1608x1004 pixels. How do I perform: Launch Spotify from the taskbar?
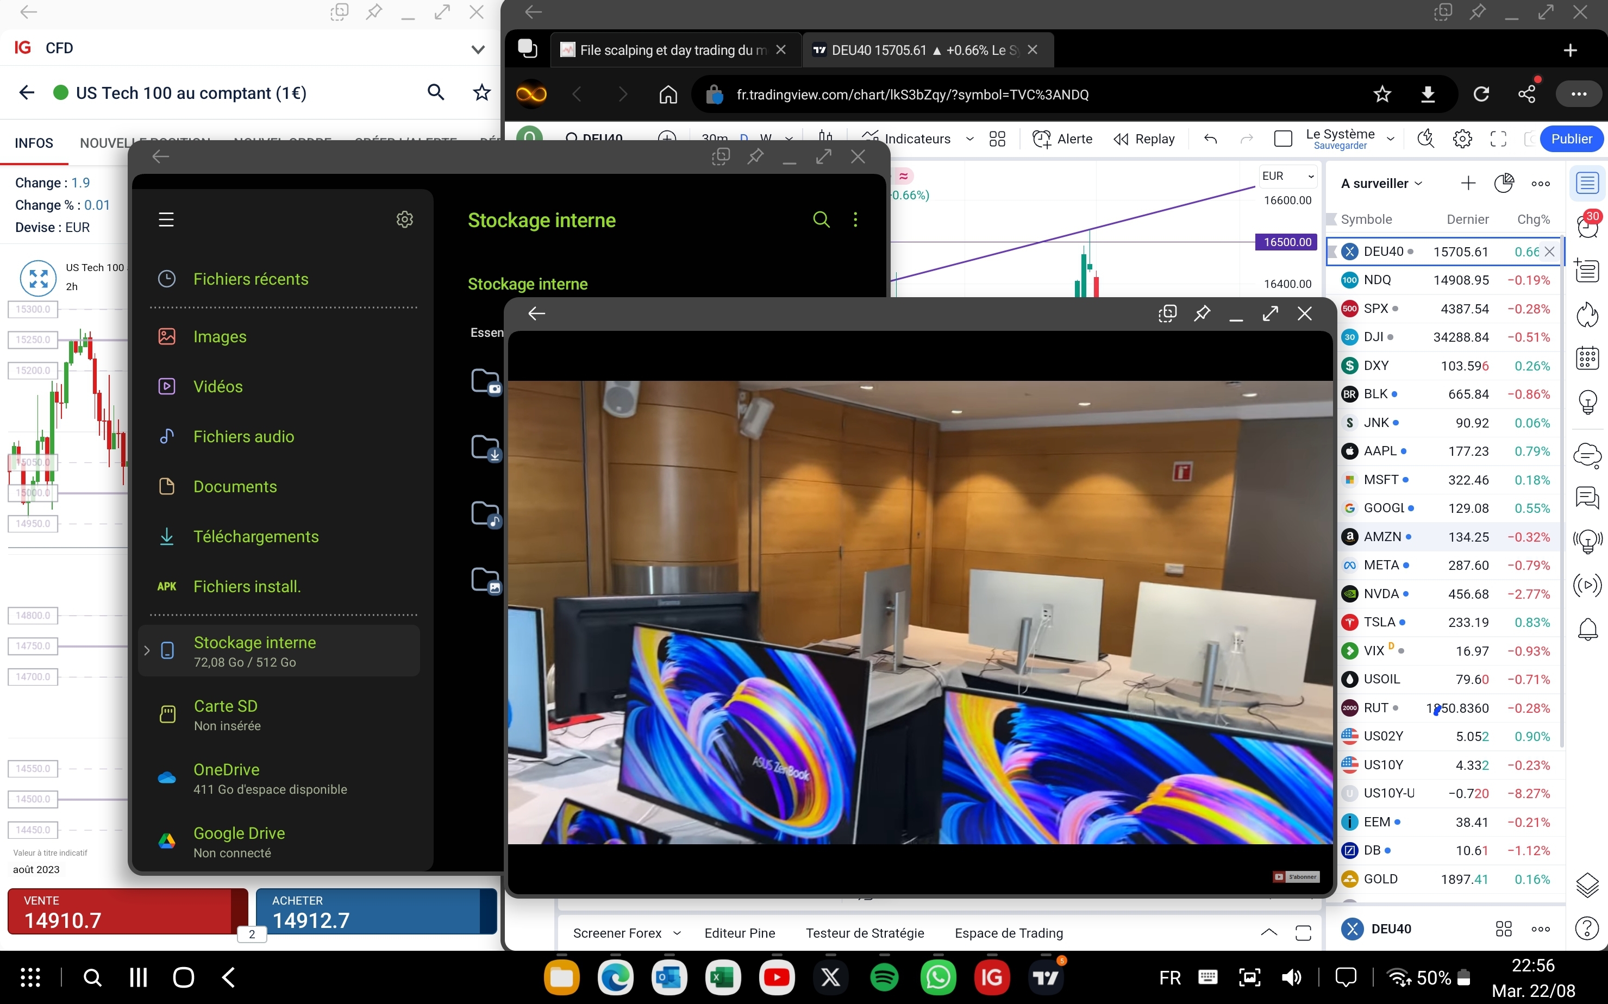pyautogui.click(x=884, y=977)
